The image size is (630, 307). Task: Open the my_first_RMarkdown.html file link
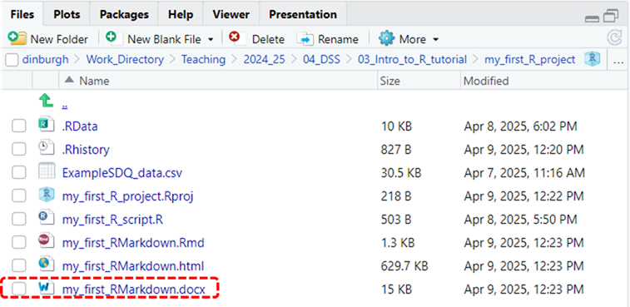[133, 266]
